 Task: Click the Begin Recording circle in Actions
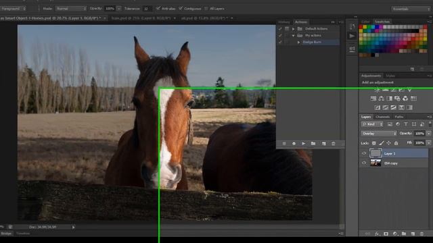(x=294, y=144)
